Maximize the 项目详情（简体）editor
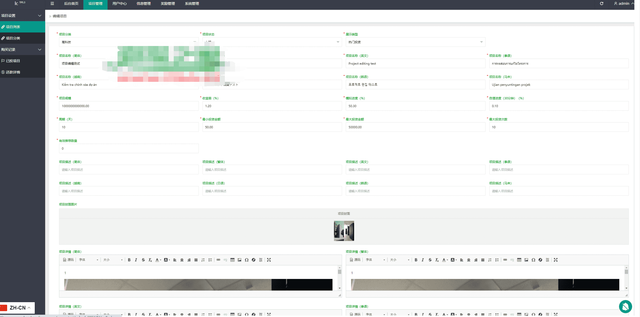The width and height of the screenshot is (640, 317). tap(269, 260)
